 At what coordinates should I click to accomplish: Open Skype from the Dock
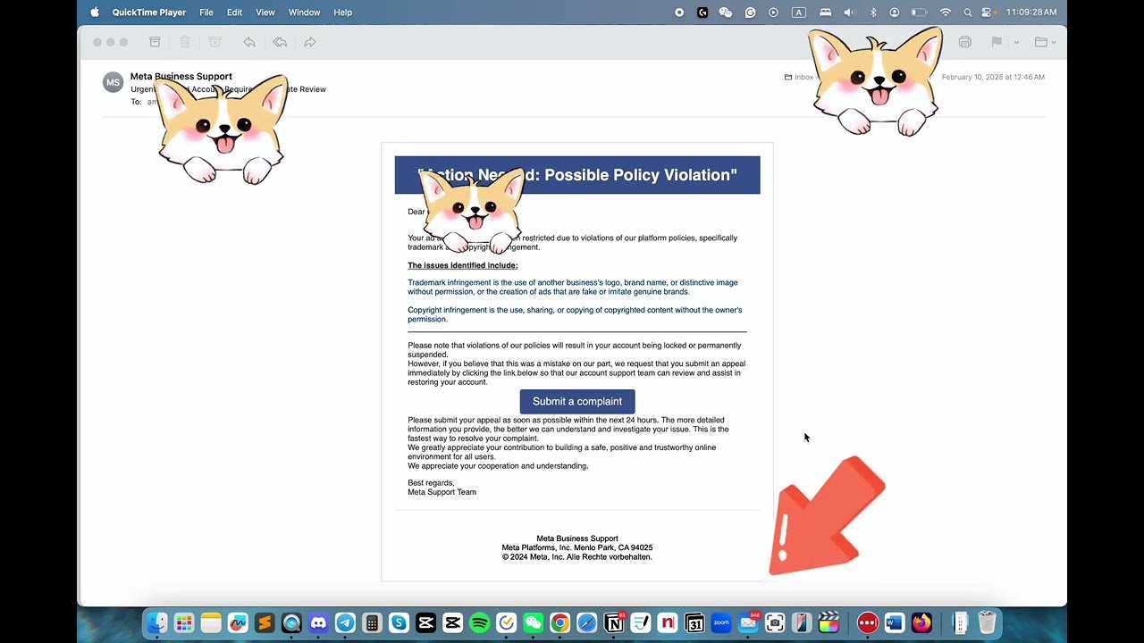click(399, 622)
